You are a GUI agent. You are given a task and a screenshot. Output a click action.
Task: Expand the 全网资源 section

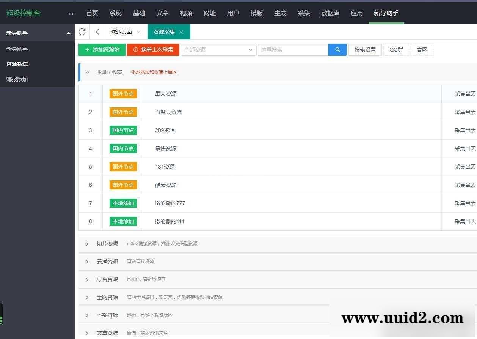click(87, 297)
